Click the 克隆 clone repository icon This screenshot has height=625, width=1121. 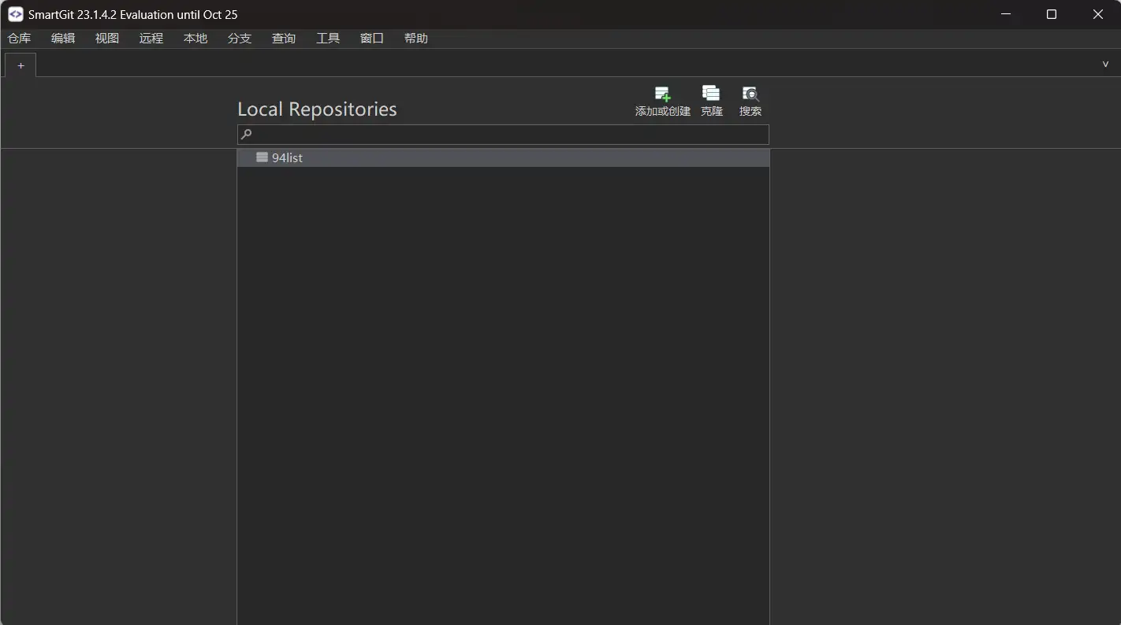tap(711, 94)
